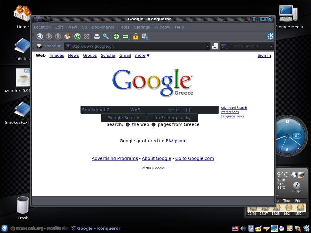311x233 pixels.
Task: Increase font size with green plus icon
Action: (x=116, y=36)
